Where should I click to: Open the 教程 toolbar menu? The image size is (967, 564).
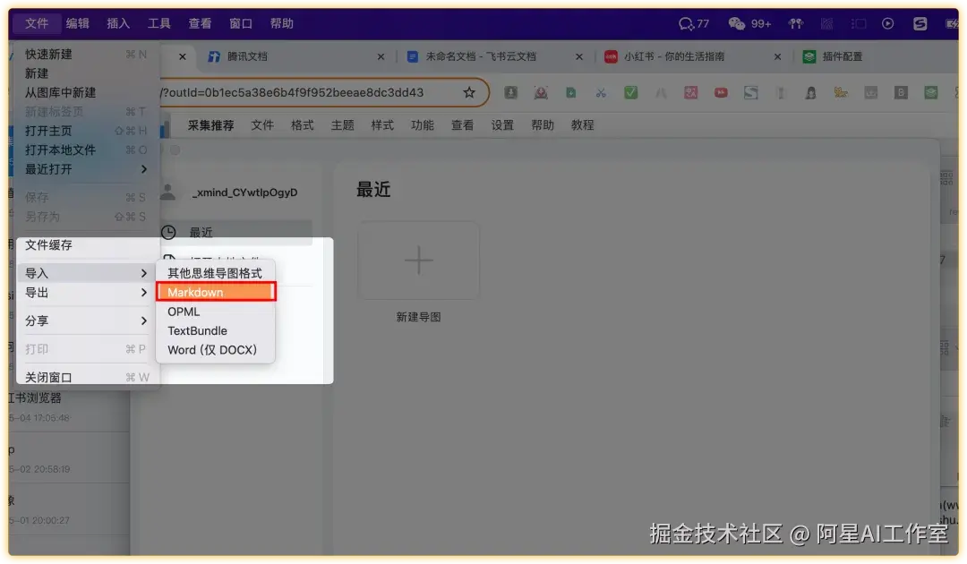coord(583,125)
